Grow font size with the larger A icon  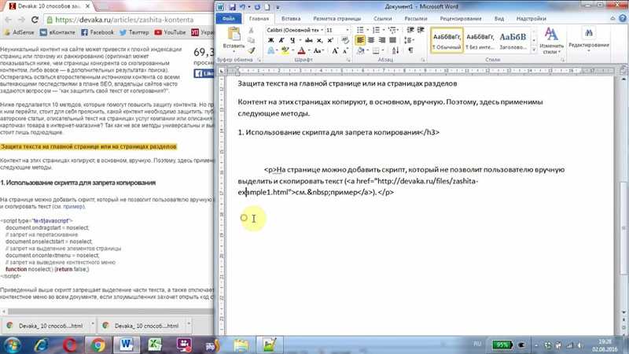(x=335, y=50)
